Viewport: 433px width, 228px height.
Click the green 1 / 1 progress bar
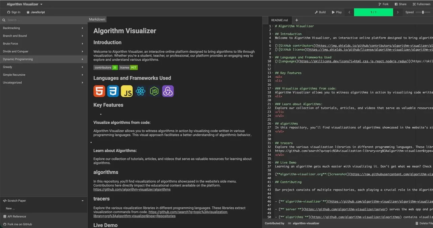[373, 12]
